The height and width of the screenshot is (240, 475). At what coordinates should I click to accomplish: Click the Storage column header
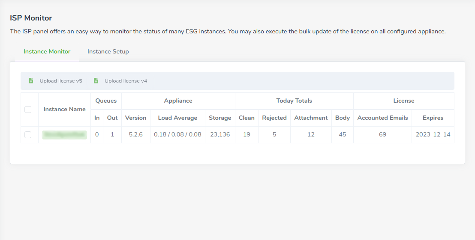[x=220, y=118]
